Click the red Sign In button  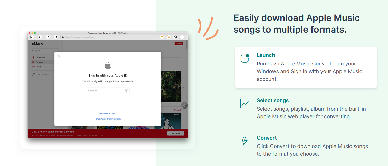pyautogui.click(x=179, y=44)
